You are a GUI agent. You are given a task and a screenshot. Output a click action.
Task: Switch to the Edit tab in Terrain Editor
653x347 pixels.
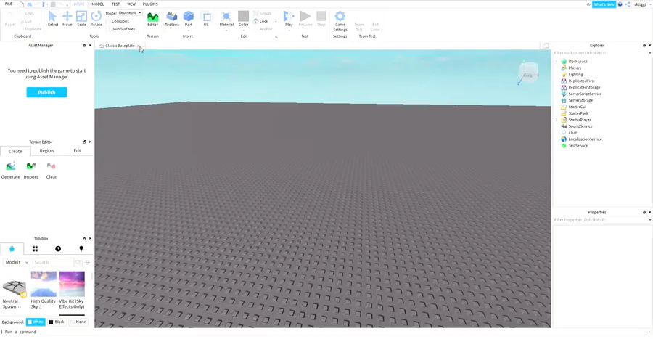[78, 151]
